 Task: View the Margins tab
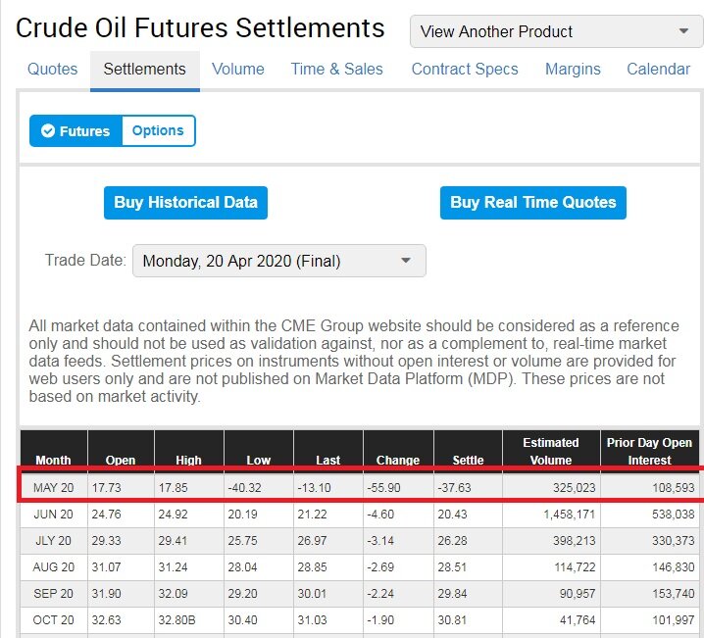coord(573,69)
